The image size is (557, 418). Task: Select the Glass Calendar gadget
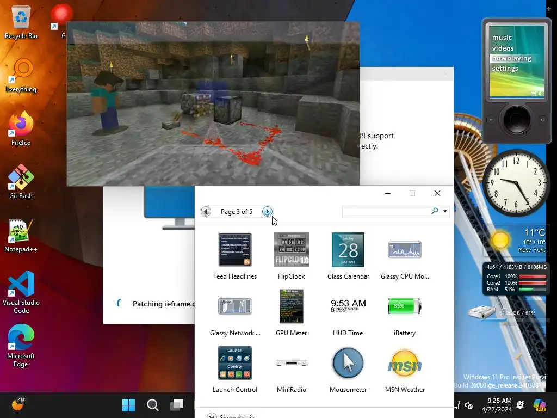click(x=348, y=250)
